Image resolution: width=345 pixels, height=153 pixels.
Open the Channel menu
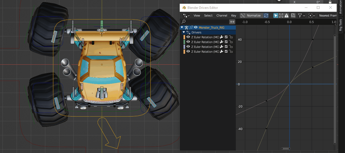[222, 16]
